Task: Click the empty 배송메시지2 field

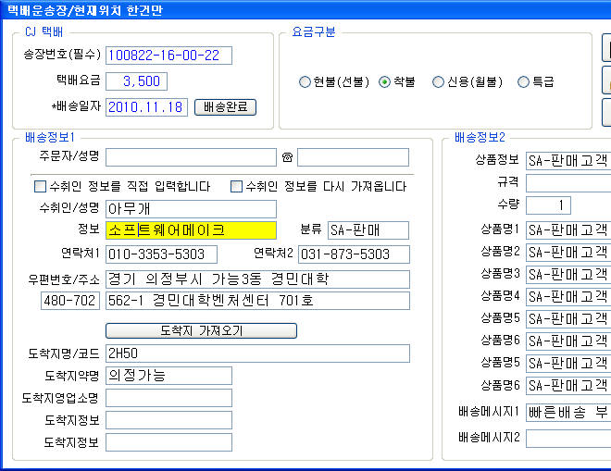Action: point(568,439)
